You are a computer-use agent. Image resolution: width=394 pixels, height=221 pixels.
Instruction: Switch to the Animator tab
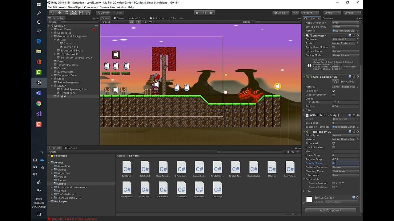[x=176, y=18]
